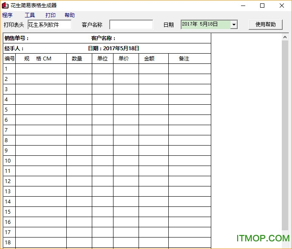Click the scrollbar up arrow
This screenshot has height=249, width=292.
point(285,37)
